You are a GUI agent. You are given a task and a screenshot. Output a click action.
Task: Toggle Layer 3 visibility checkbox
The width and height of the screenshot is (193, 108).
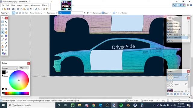coord(186,77)
